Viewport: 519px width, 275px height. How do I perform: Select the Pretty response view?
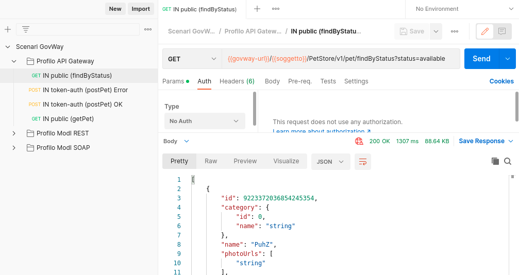pos(179,161)
